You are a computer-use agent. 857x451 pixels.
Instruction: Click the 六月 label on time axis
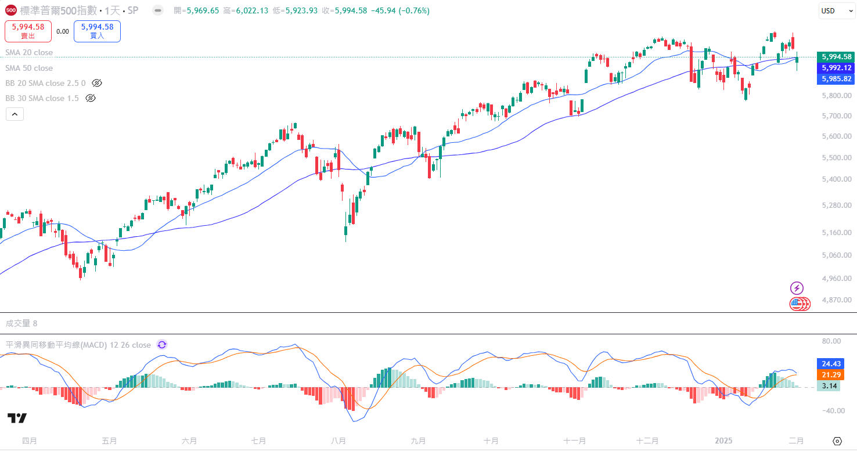click(x=189, y=441)
